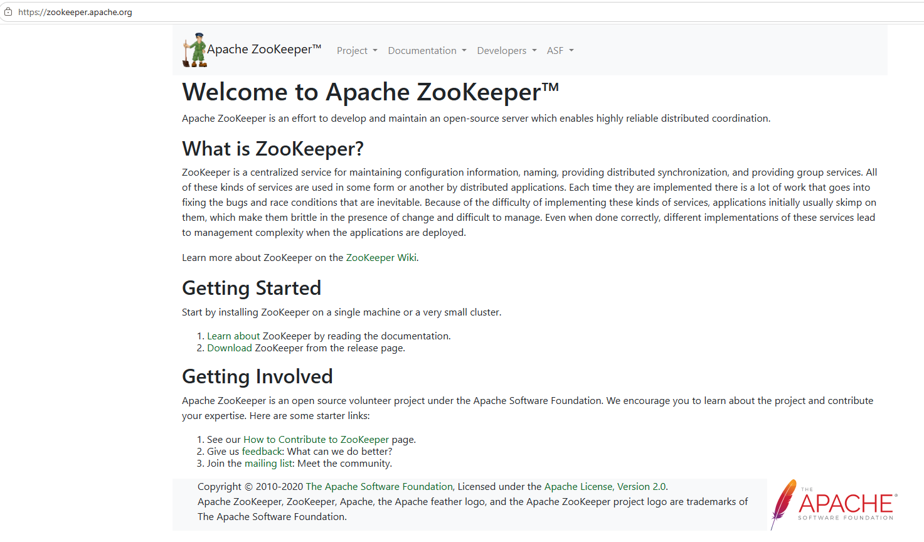Open 'How to Contribute to ZooKeeper' link
Viewport: 924px width, 542px height.
coord(316,439)
